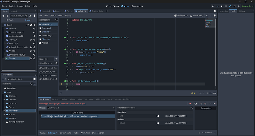Click the remote debug icon in run bar
This screenshot has height=136, width=255.
point(226,6)
